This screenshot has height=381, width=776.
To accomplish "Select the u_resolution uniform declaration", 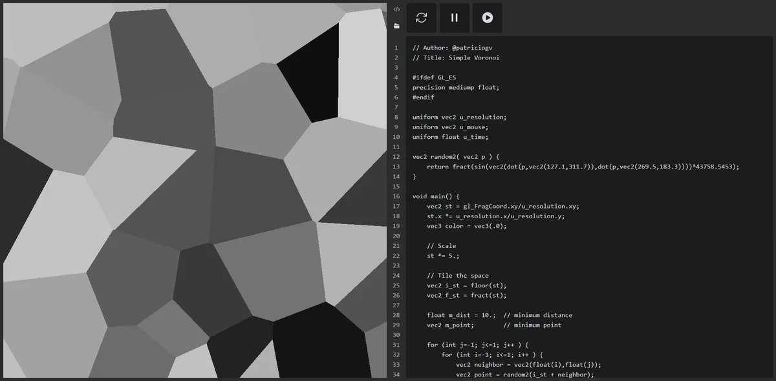I will (460, 117).
